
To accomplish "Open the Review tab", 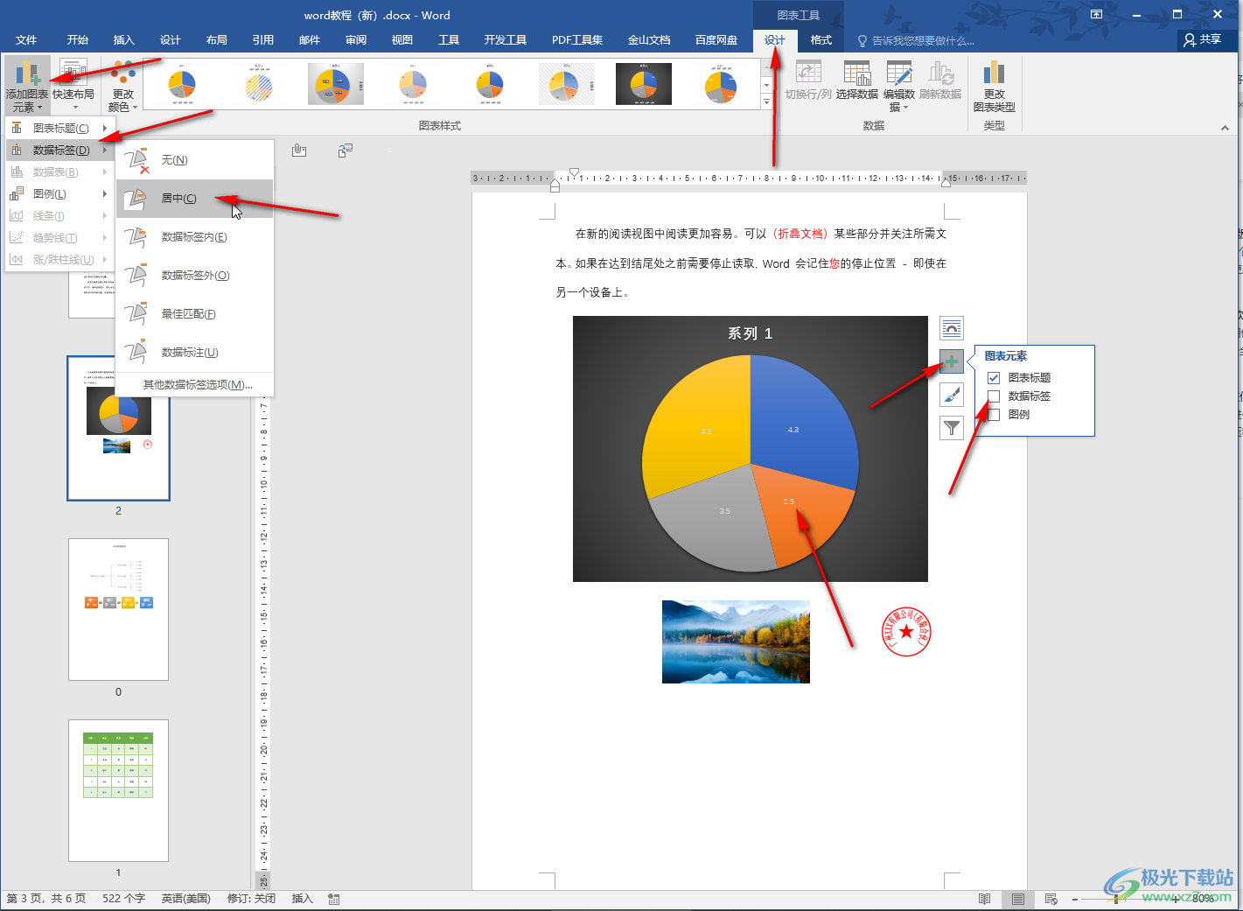I will 356,40.
